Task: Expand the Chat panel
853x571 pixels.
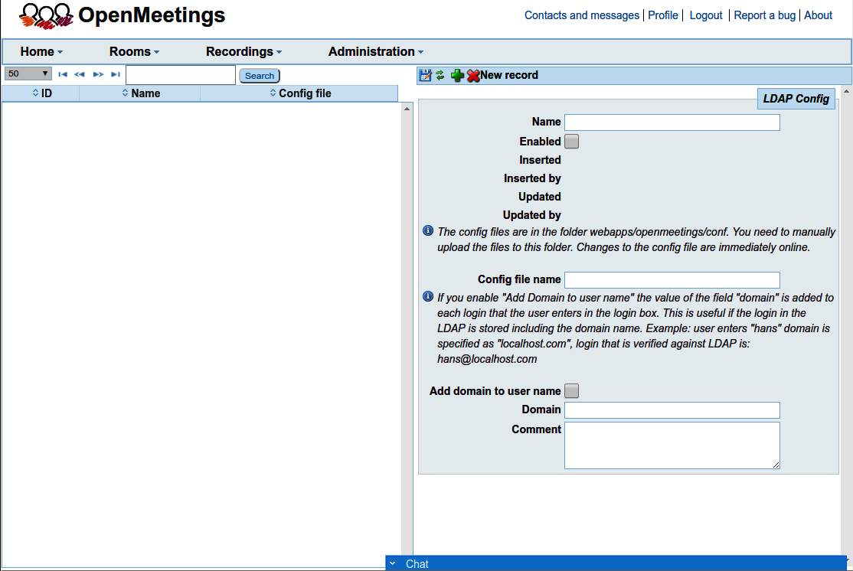Action: (x=616, y=564)
